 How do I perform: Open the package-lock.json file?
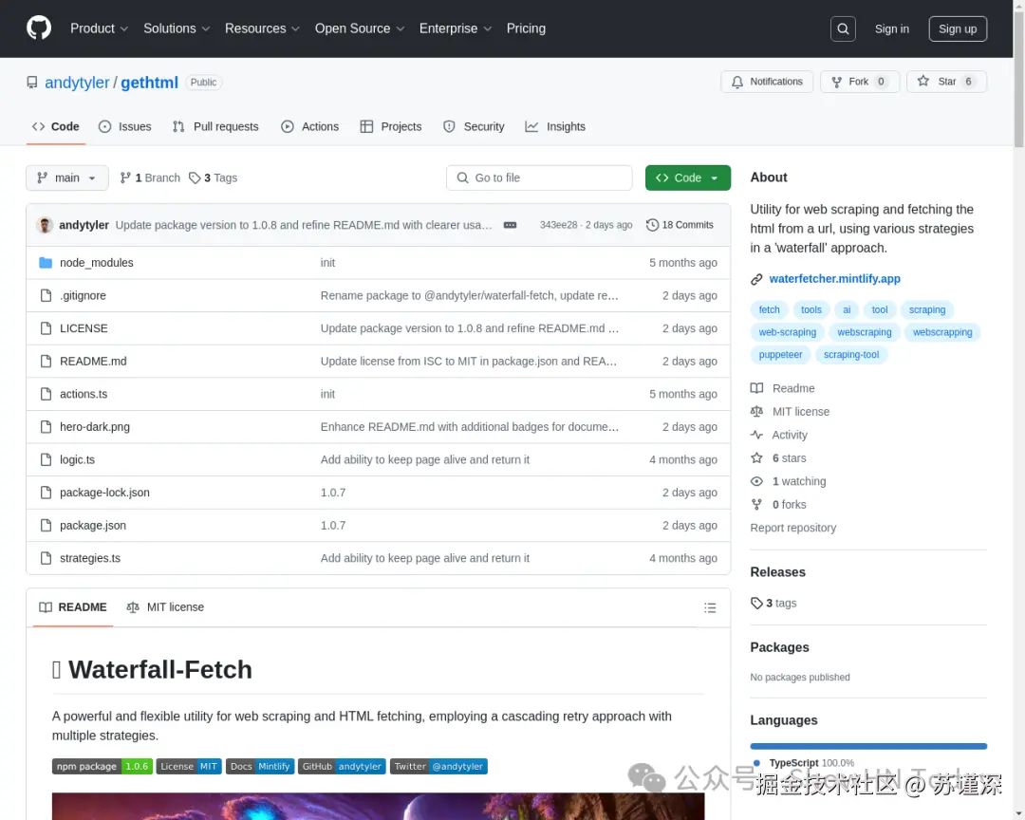(x=104, y=493)
